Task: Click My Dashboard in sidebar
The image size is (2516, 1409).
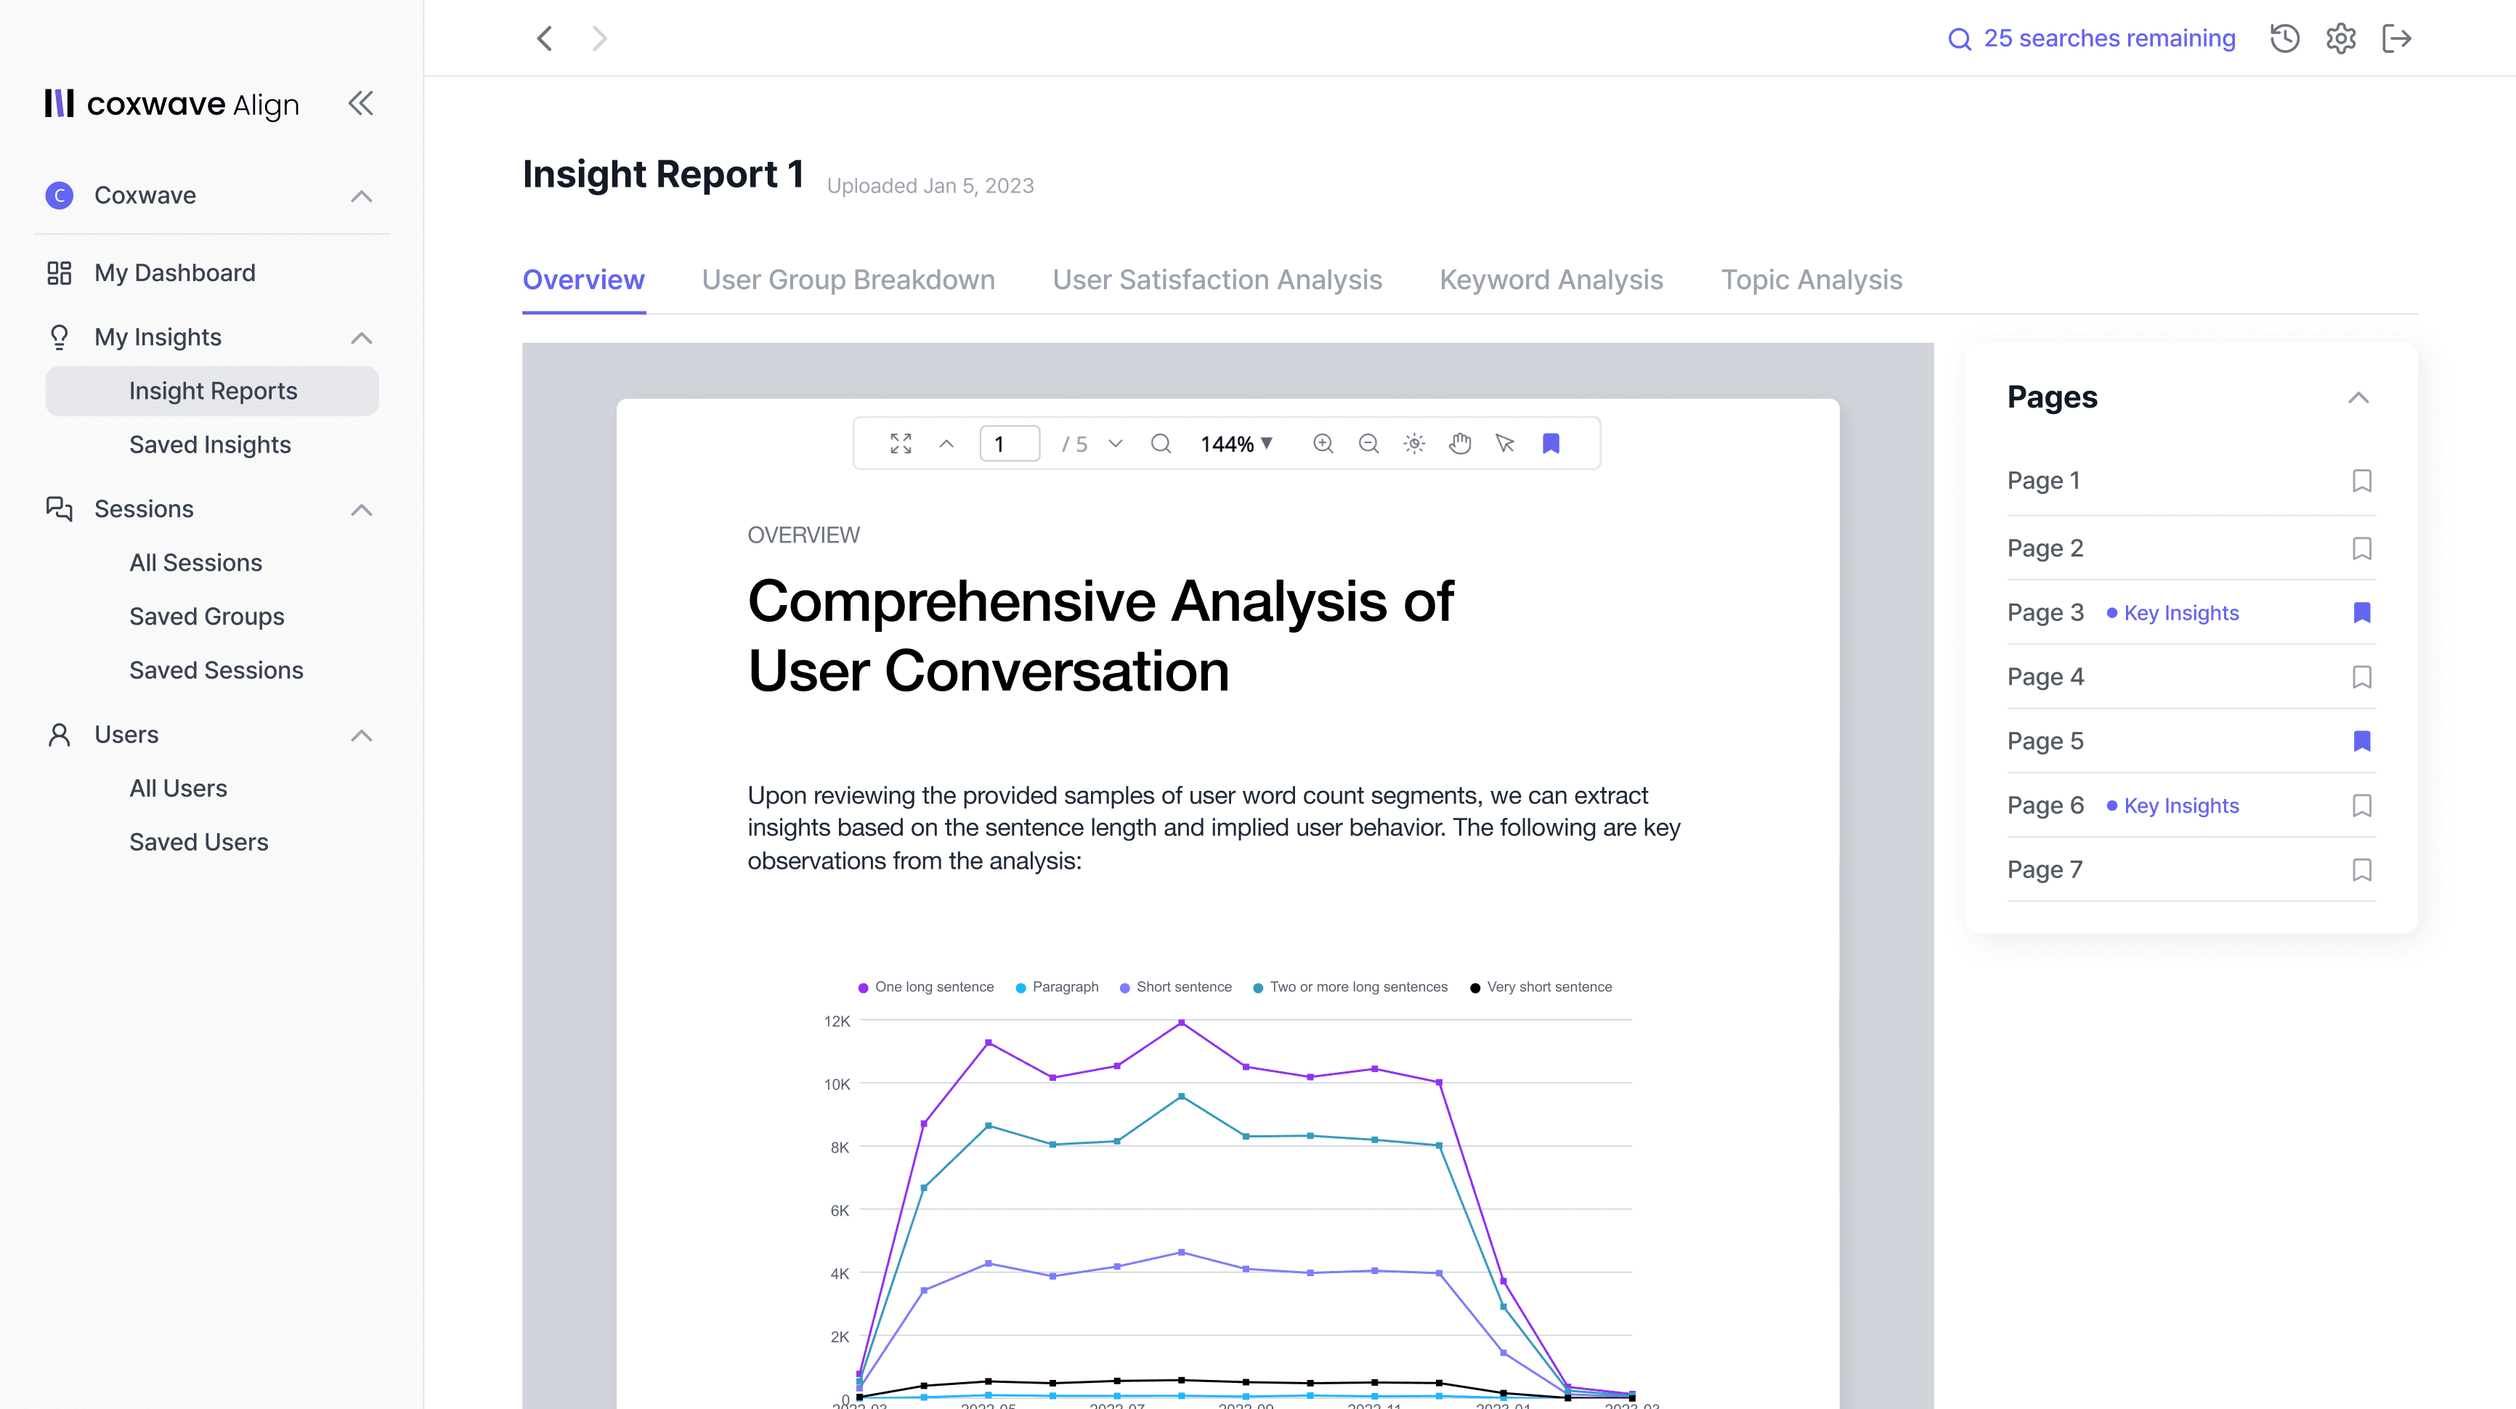Action: tap(175, 272)
